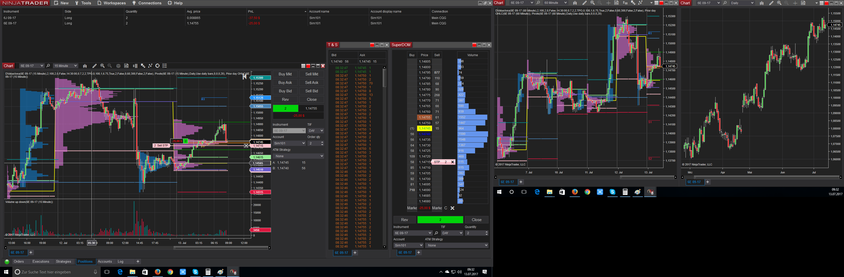The image size is (844, 277).
Task: Open the New menu
Action: click(x=61, y=3)
